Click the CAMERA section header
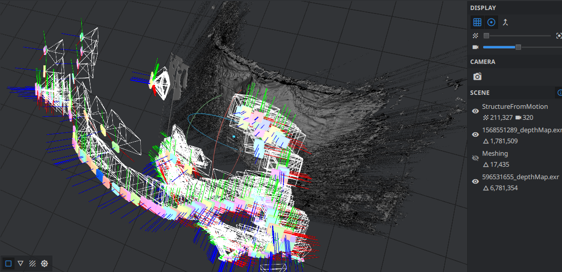The height and width of the screenshot is (272, 562). 483,62
